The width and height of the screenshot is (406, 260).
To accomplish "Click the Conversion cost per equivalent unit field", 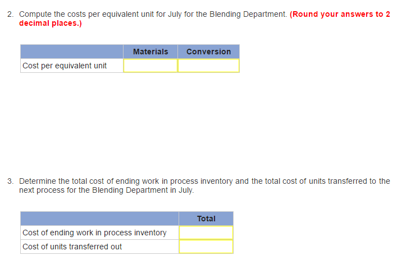I will pyautogui.click(x=208, y=66).
